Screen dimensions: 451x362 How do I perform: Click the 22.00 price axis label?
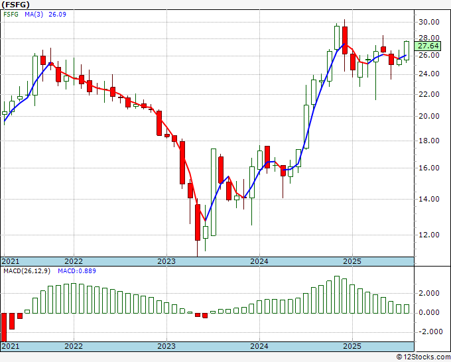click(429, 94)
